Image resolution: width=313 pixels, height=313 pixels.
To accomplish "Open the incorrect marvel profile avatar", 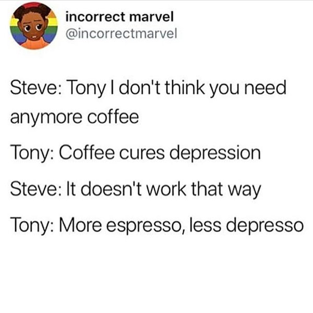I will (34, 26).
